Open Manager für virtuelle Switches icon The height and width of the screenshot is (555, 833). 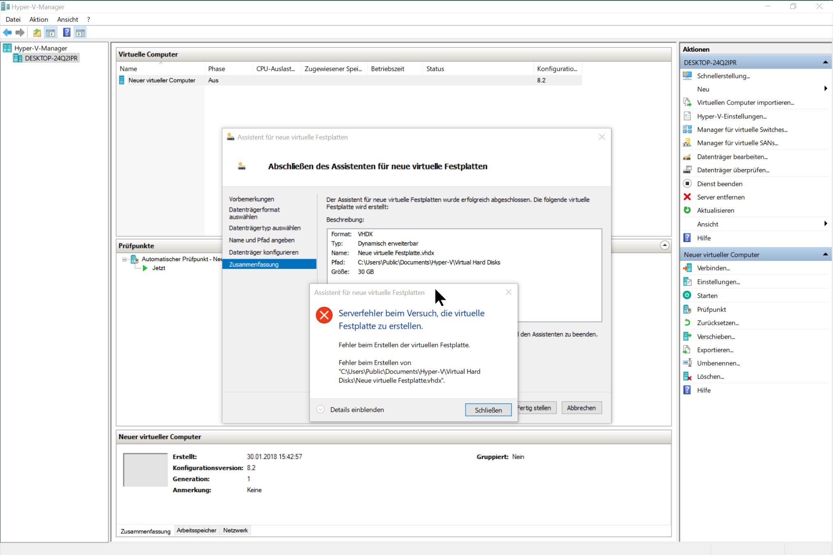click(x=687, y=130)
